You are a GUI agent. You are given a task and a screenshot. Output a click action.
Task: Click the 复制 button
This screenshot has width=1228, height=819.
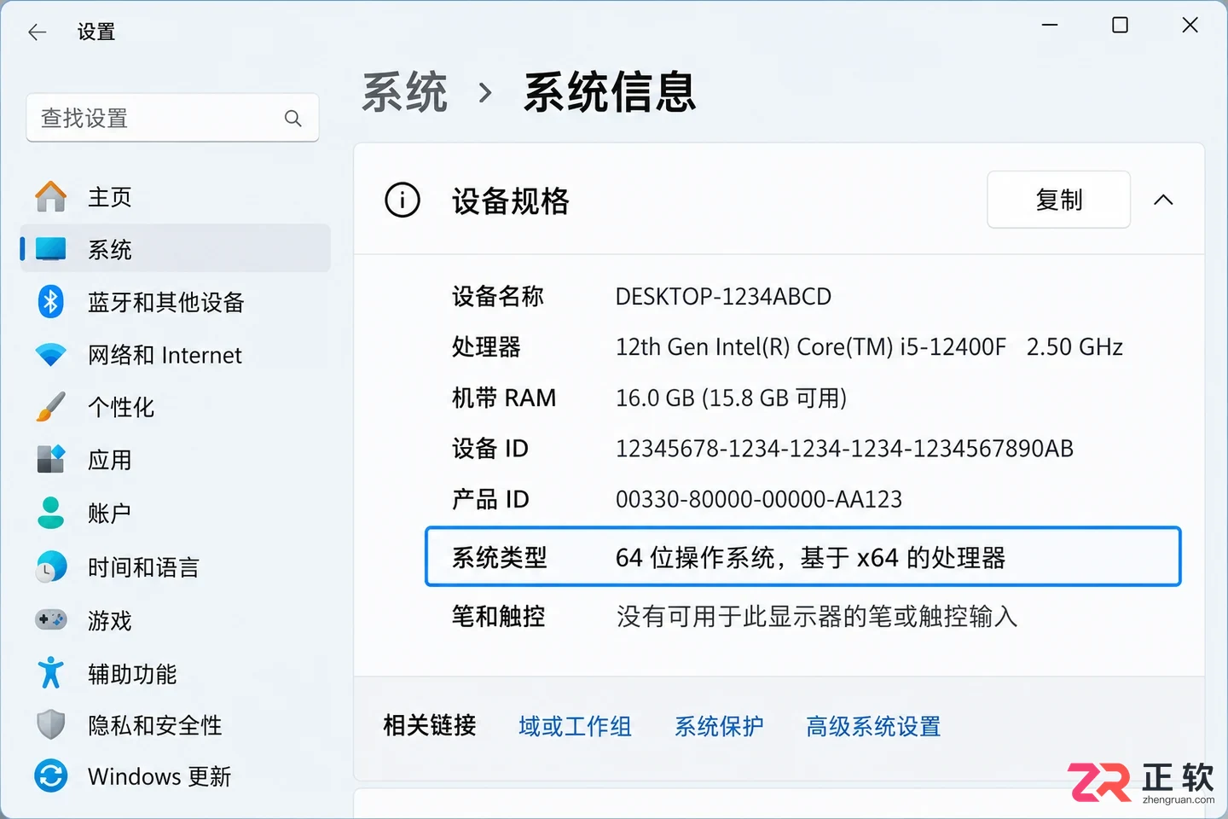pos(1058,200)
